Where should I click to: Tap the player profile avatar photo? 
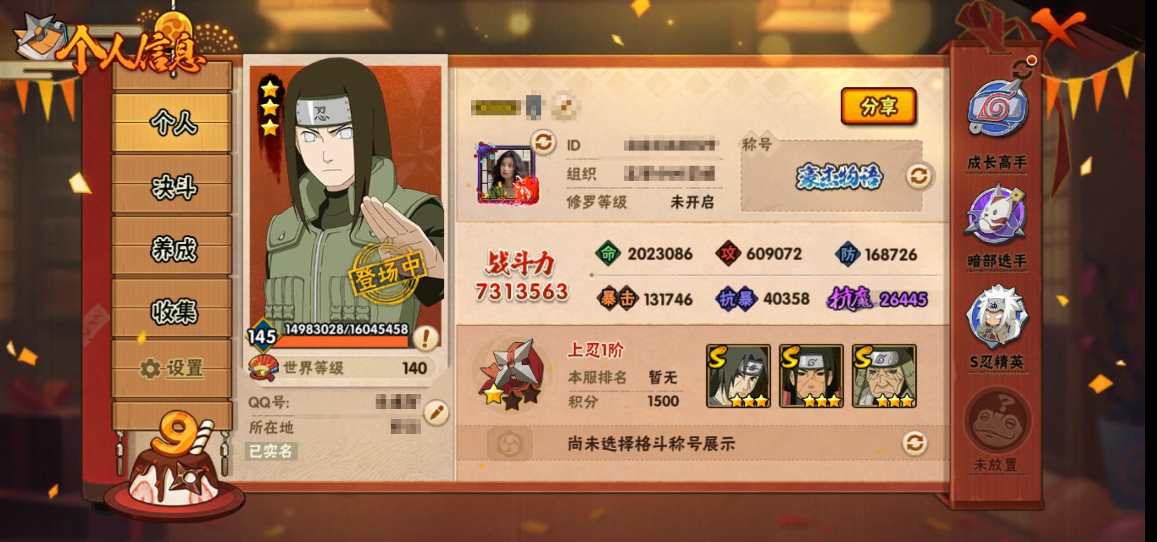click(x=507, y=174)
